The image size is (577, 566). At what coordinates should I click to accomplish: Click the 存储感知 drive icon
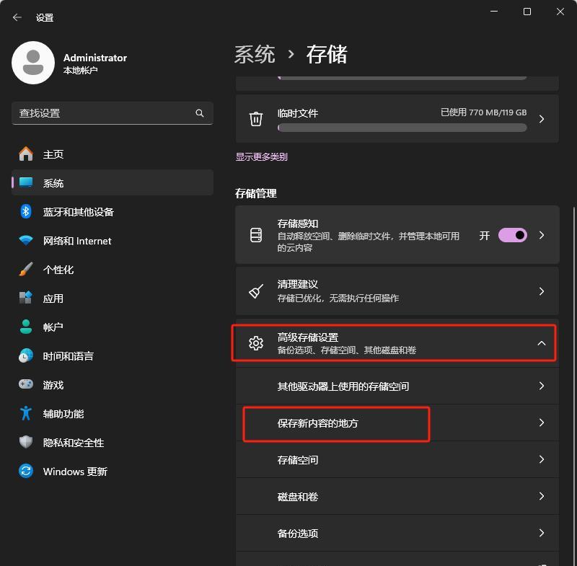pyautogui.click(x=256, y=235)
